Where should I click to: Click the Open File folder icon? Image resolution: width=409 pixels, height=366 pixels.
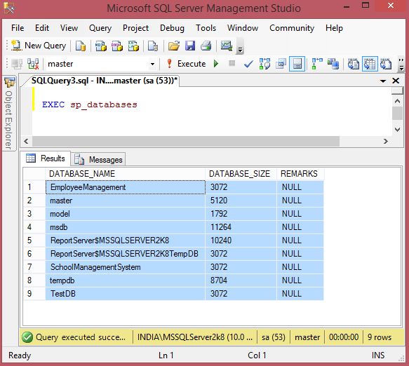coord(174,46)
